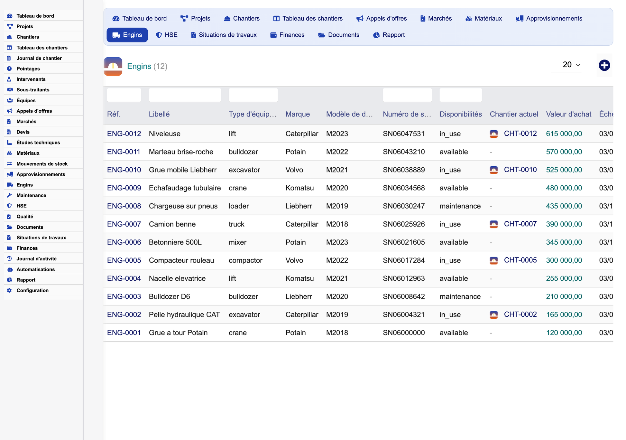
Task: Click the Réf. filter input field
Action: (124, 95)
